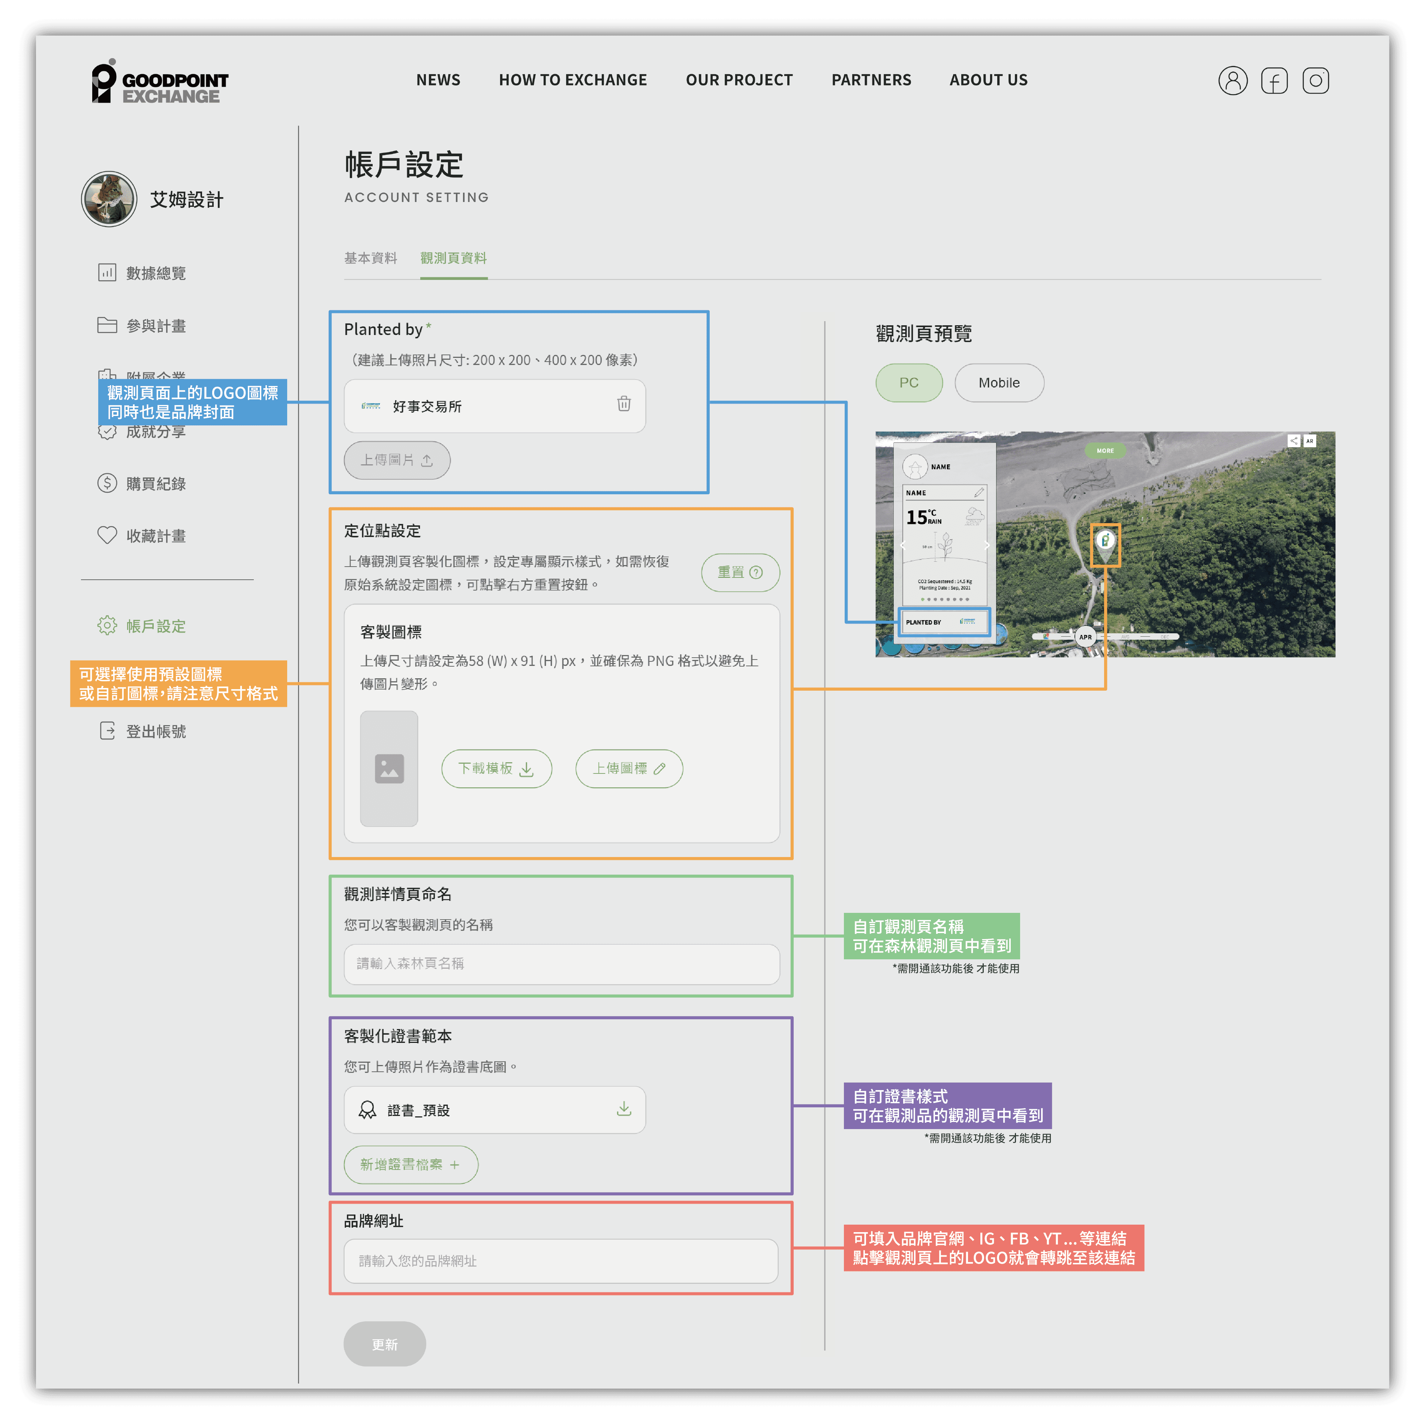Image resolution: width=1425 pixels, height=1424 pixels.
Task: Click the 參與計畫 folder icon
Action: pyautogui.click(x=107, y=325)
